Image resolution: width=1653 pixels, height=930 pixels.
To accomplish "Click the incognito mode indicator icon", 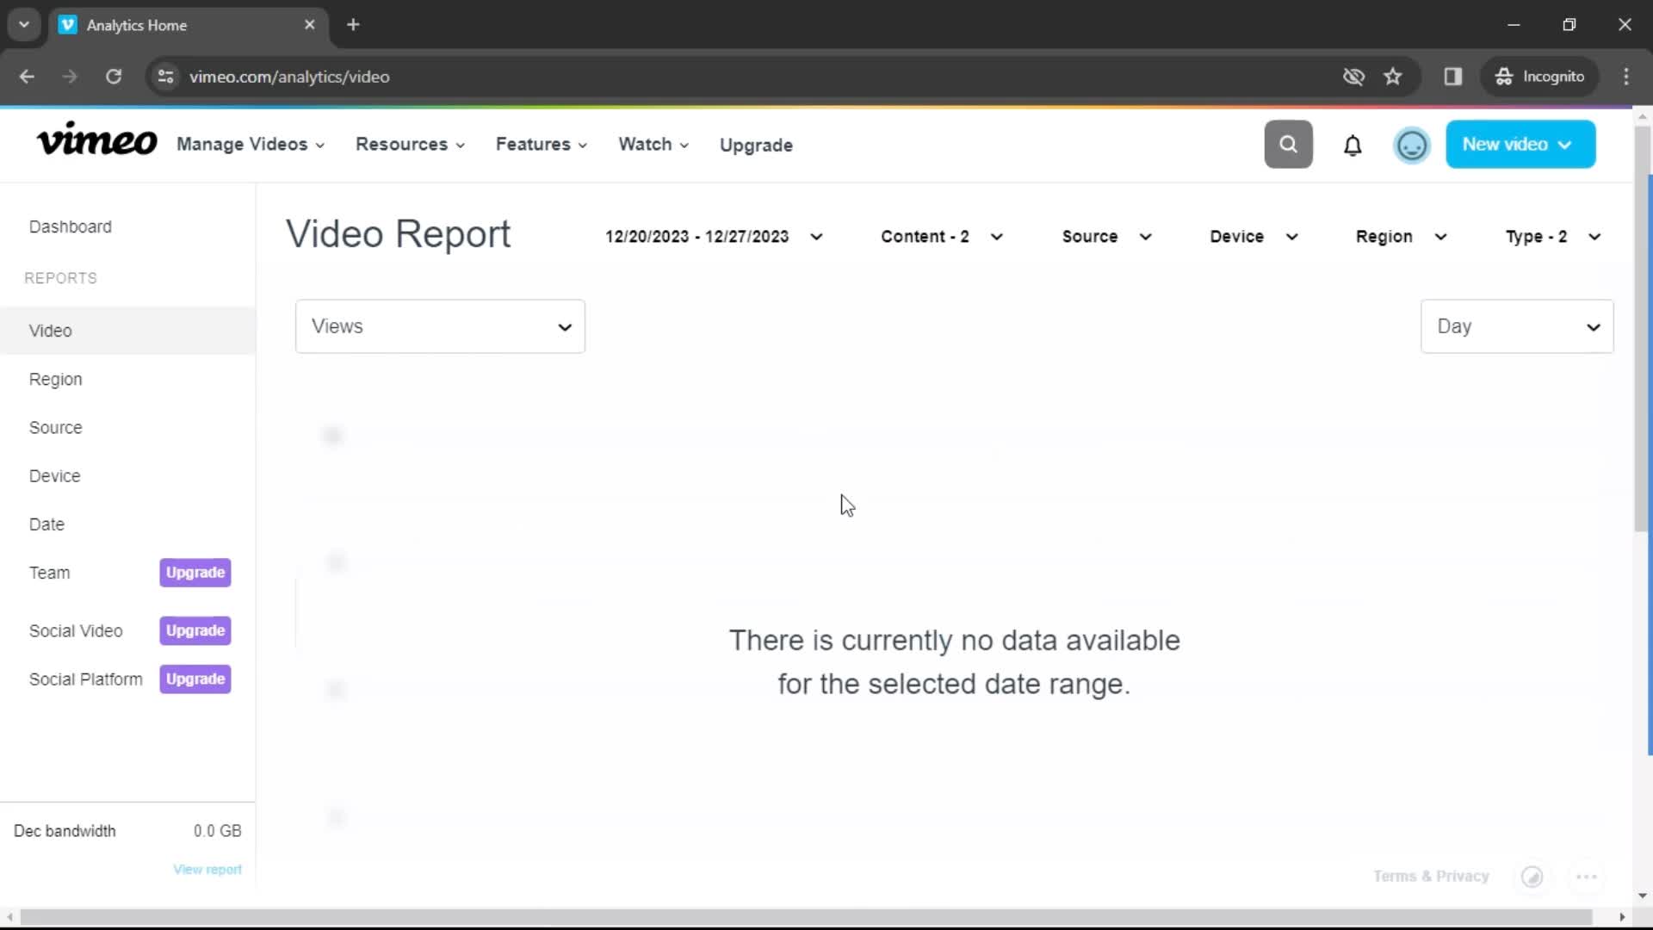I will [x=1503, y=76].
